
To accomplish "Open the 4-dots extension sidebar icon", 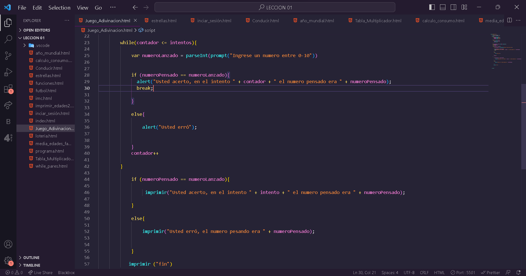I will point(8,138).
